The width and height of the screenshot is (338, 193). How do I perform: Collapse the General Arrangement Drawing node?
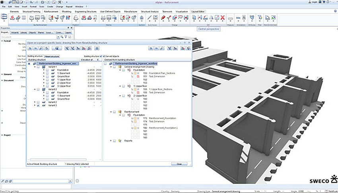tap(111, 67)
